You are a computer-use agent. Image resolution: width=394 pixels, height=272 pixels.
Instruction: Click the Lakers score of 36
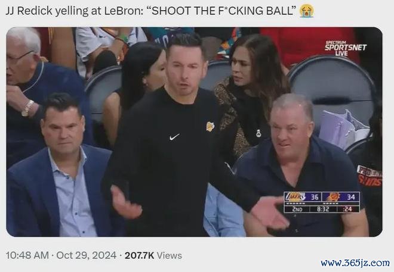pos(315,197)
